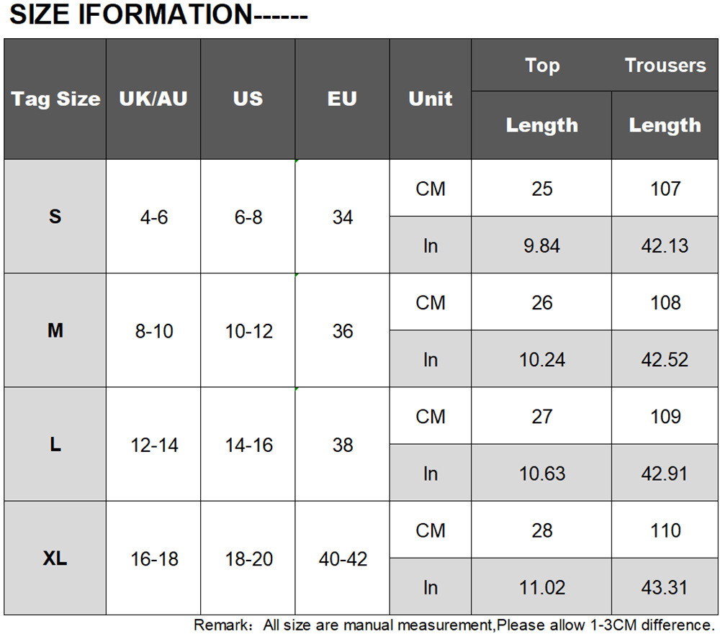Click the UK/AU column header
Viewport: 720px width, 634px height.
pos(153,99)
